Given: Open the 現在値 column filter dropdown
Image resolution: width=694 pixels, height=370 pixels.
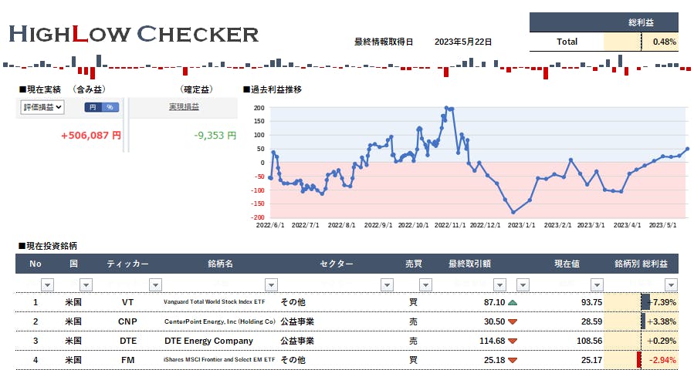Looking at the screenshot, I should click(x=596, y=284).
